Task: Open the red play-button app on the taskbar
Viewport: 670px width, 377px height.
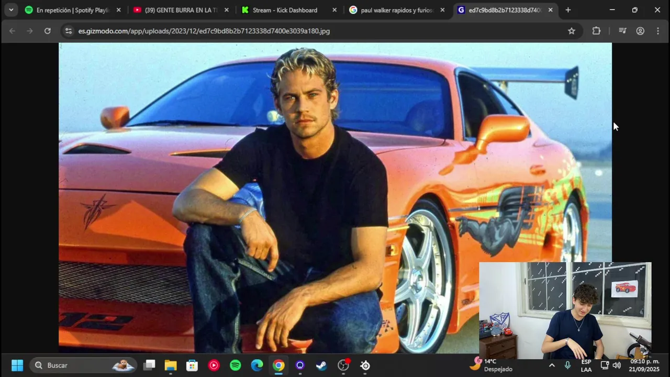Action: point(214,365)
